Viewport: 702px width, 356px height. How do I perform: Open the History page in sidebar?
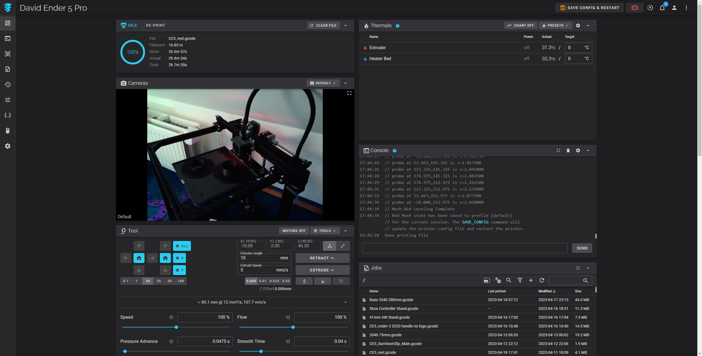(8, 85)
